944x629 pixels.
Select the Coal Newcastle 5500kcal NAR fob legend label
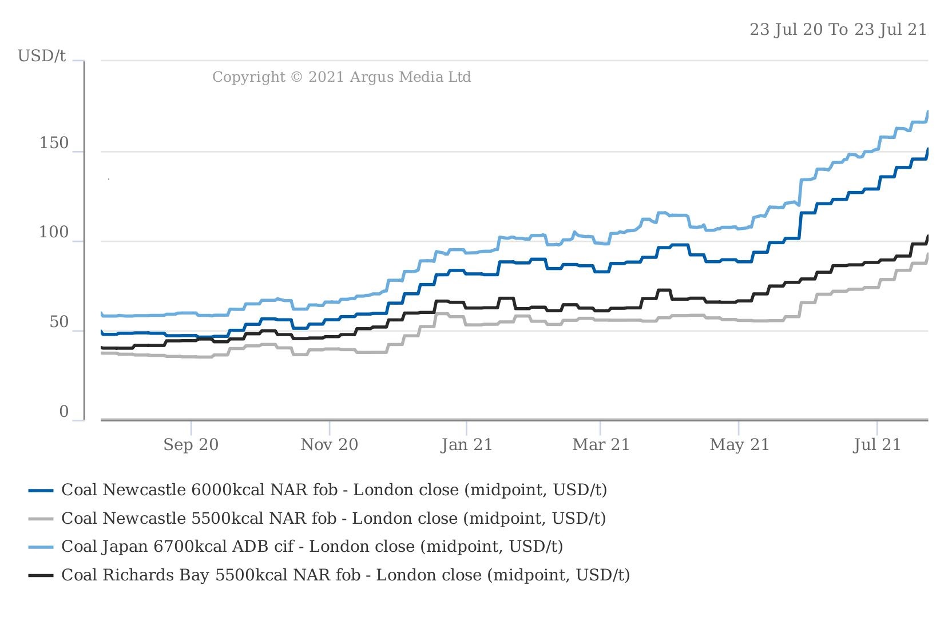coord(334,519)
